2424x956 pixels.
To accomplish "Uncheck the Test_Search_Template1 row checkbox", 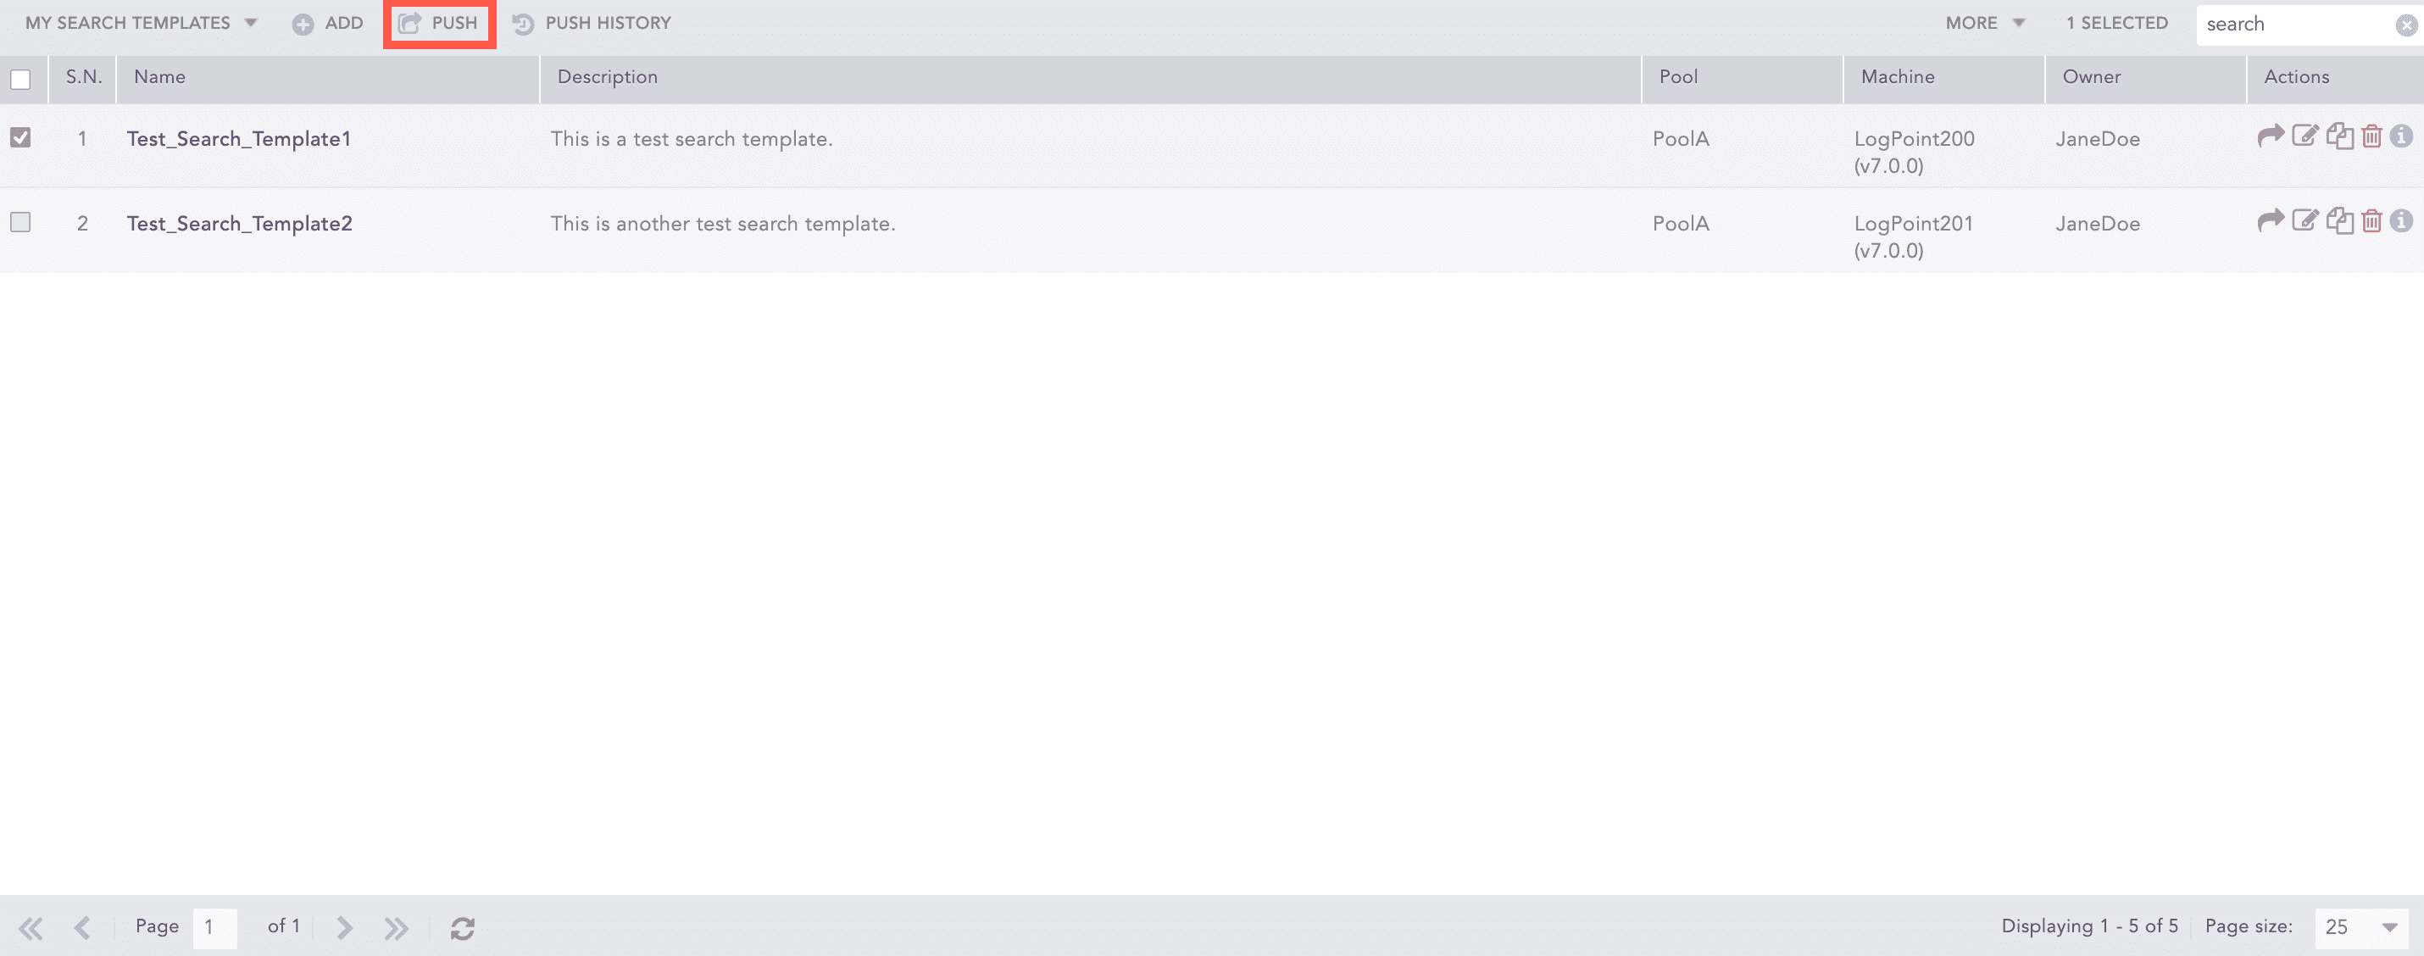I will pos(20,137).
